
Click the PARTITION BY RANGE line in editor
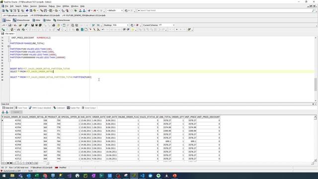[27, 43]
